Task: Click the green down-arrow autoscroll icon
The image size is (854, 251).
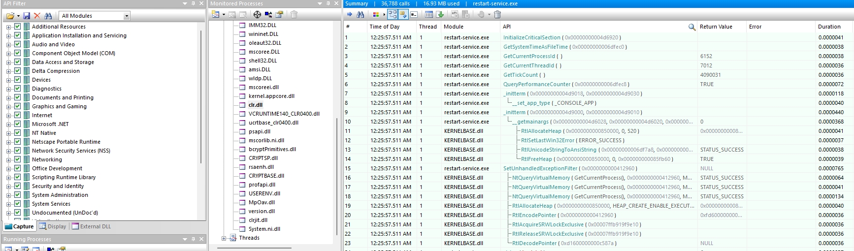Action: point(440,15)
